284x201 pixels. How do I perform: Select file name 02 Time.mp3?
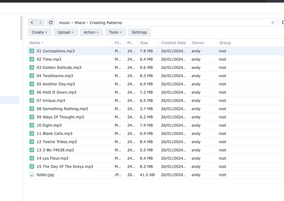(49, 59)
